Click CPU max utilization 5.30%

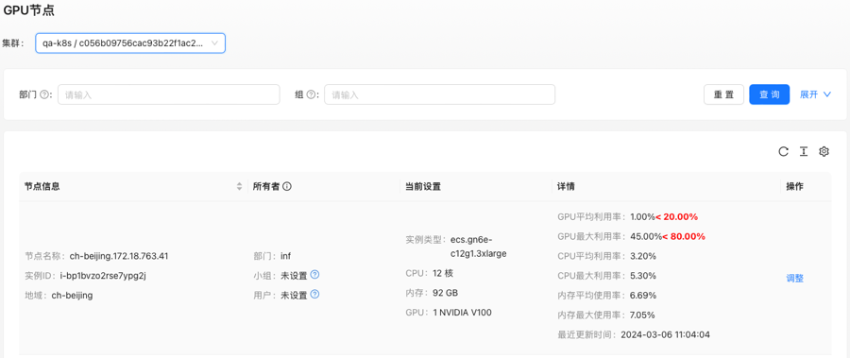point(643,276)
